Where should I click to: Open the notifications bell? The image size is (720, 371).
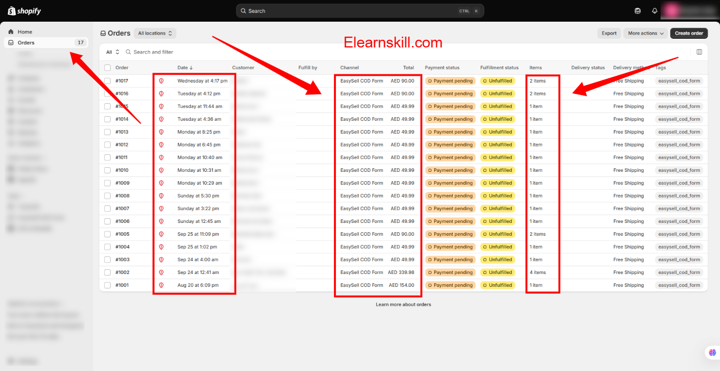(655, 11)
